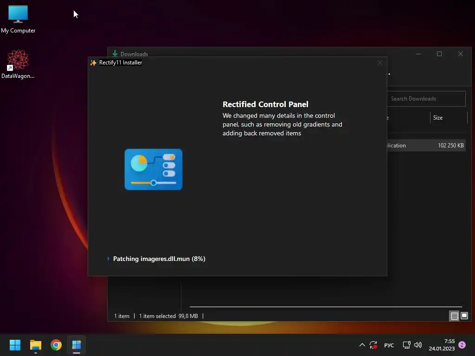Viewport: 475px width, 356px height.
Task: Switch to large icons view in Downloads
Action: coord(464,316)
